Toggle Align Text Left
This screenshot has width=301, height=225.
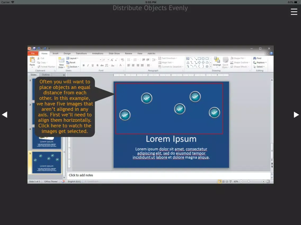coord(129,65)
